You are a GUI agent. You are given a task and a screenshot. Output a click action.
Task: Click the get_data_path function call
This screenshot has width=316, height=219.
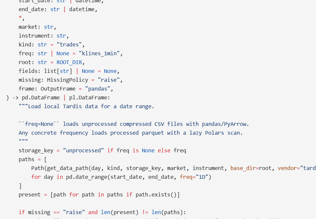click(x=68, y=168)
